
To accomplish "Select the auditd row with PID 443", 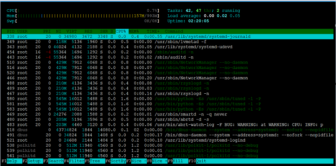I will coord(168,57).
